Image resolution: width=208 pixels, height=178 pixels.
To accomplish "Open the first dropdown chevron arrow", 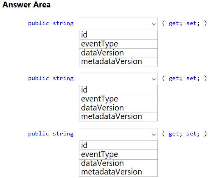I will point(153,24).
